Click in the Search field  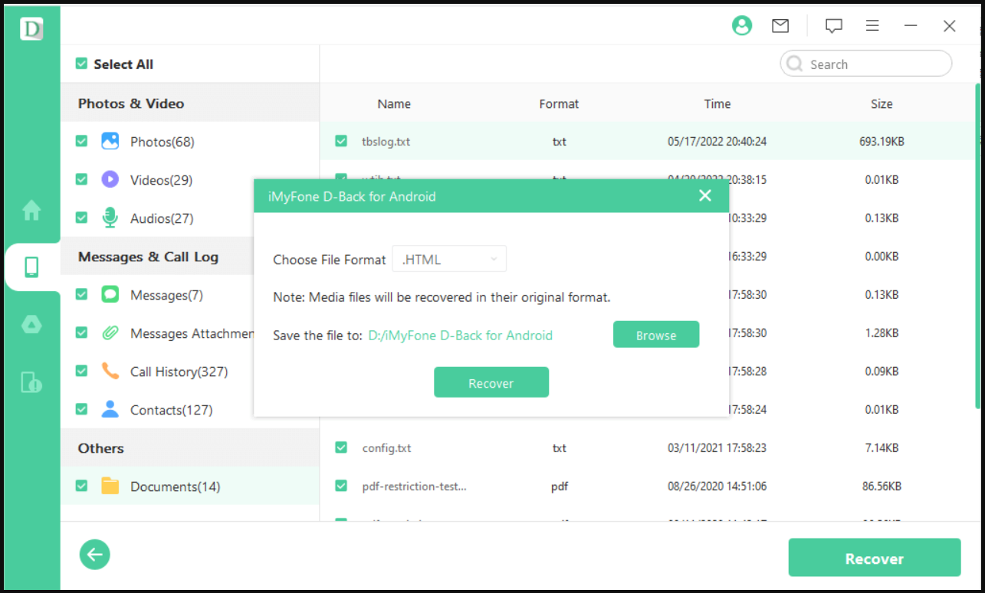(x=866, y=64)
